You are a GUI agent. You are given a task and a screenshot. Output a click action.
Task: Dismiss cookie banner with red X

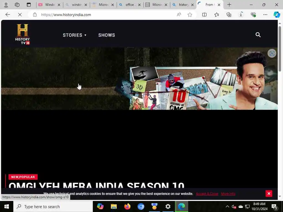click(269, 194)
